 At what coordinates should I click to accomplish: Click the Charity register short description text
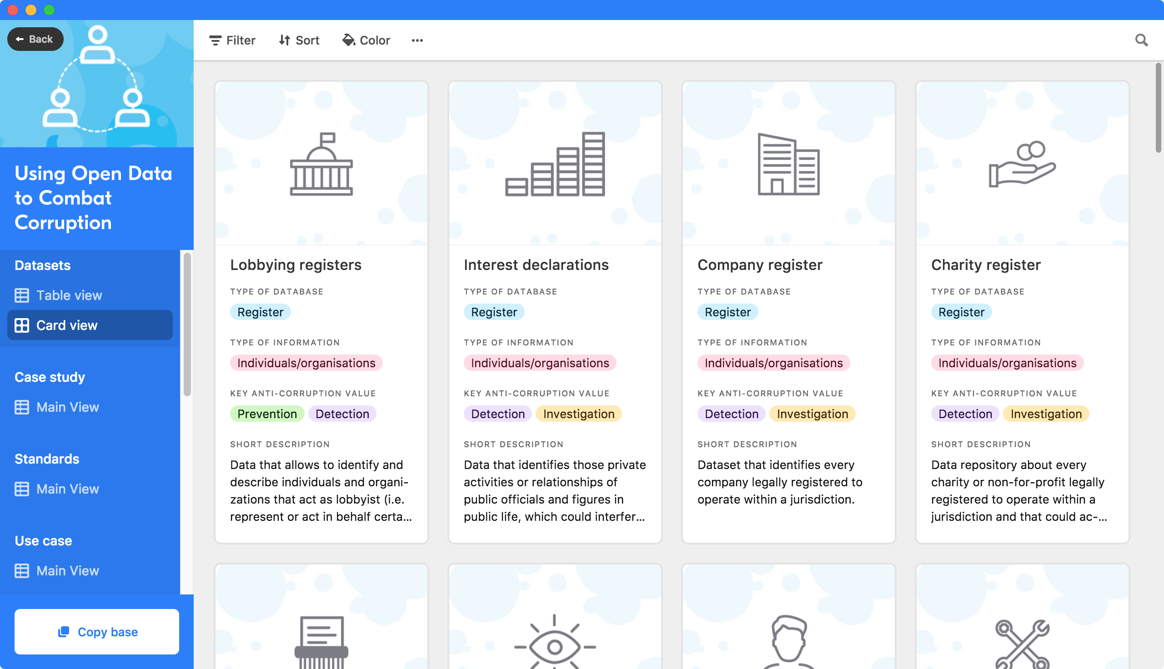(1019, 490)
